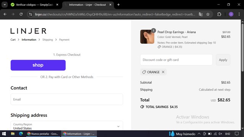244x137 pixels.
Task: Click the muted volume tray icon
Action: point(220,134)
